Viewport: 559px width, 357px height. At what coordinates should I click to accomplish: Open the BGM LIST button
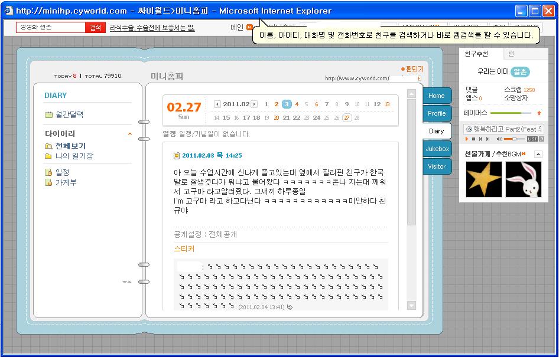[532, 139]
